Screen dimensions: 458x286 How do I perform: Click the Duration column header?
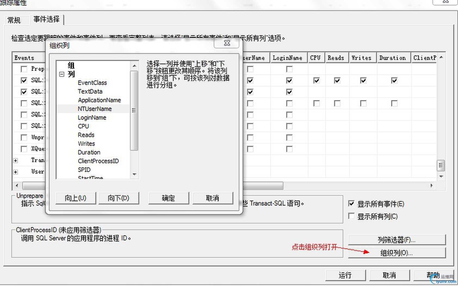pyautogui.click(x=394, y=58)
